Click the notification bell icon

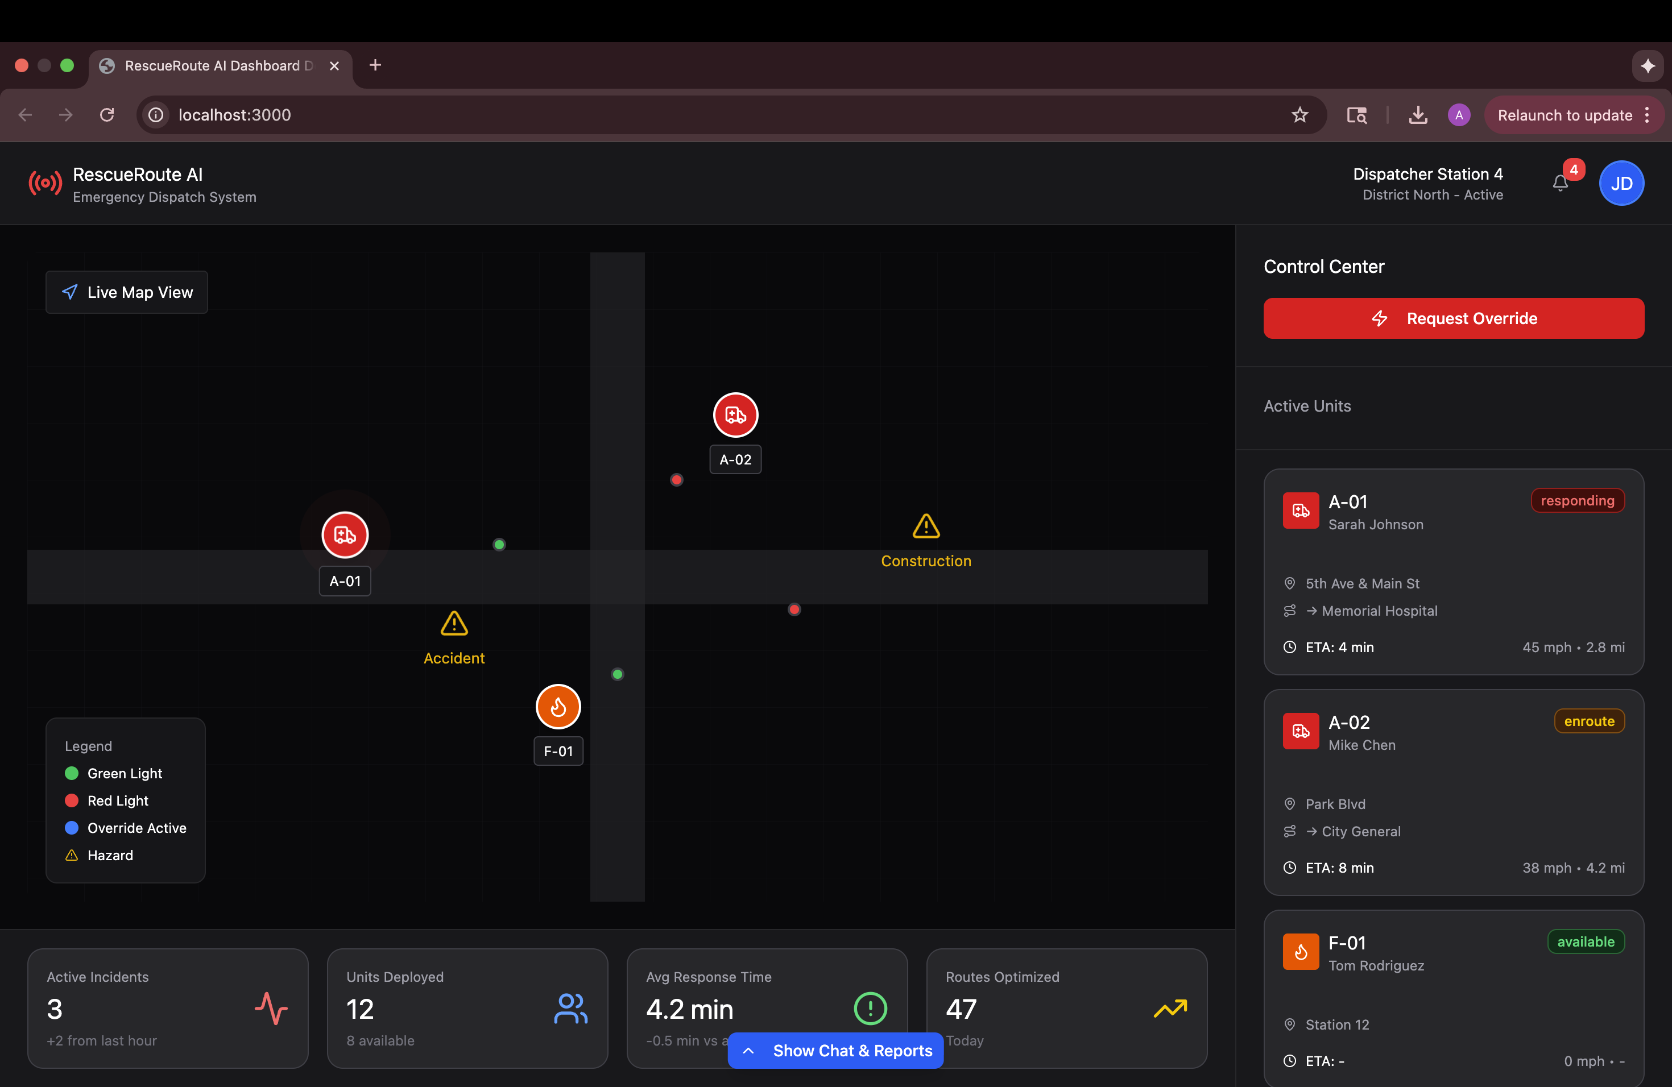pyautogui.click(x=1559, y=183)
